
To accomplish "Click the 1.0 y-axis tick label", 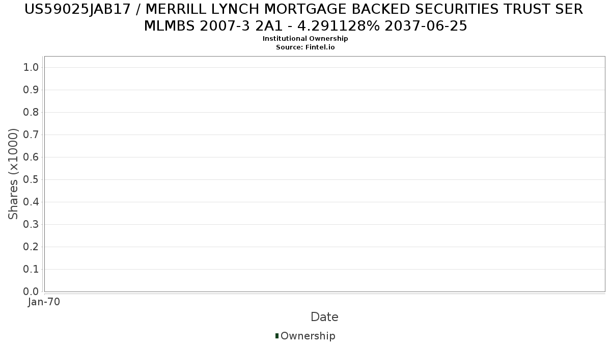I will coord(32,68).
